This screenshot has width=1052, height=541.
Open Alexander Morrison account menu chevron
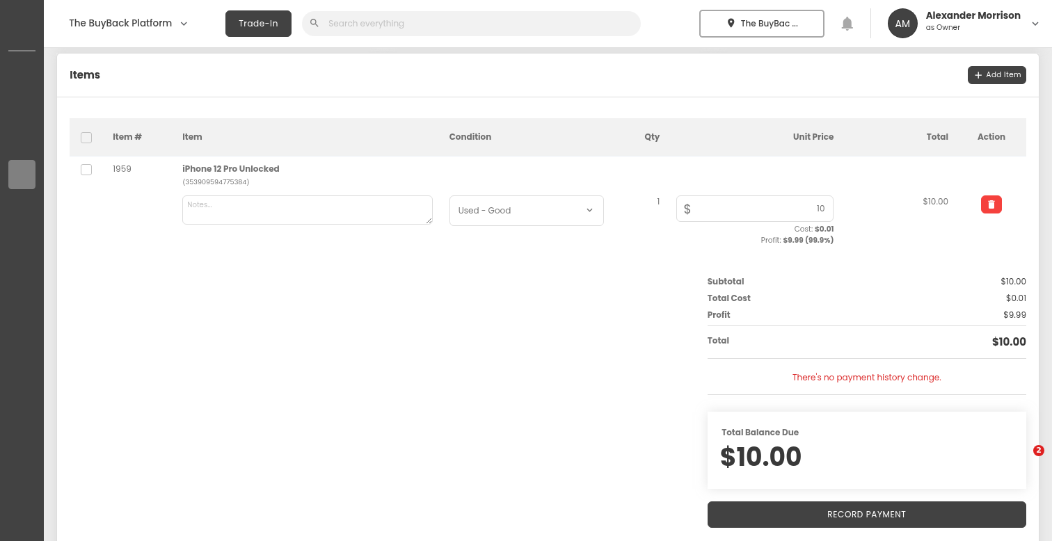(1035, 24)
